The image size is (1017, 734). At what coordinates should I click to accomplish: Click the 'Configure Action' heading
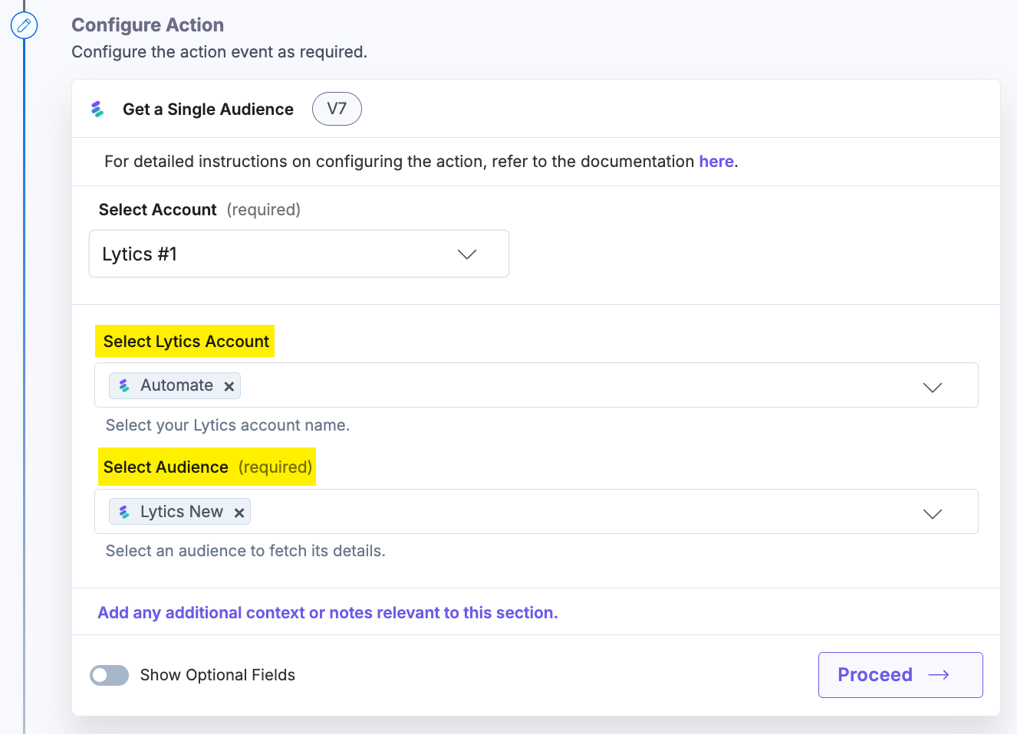(x=148, y=25)
